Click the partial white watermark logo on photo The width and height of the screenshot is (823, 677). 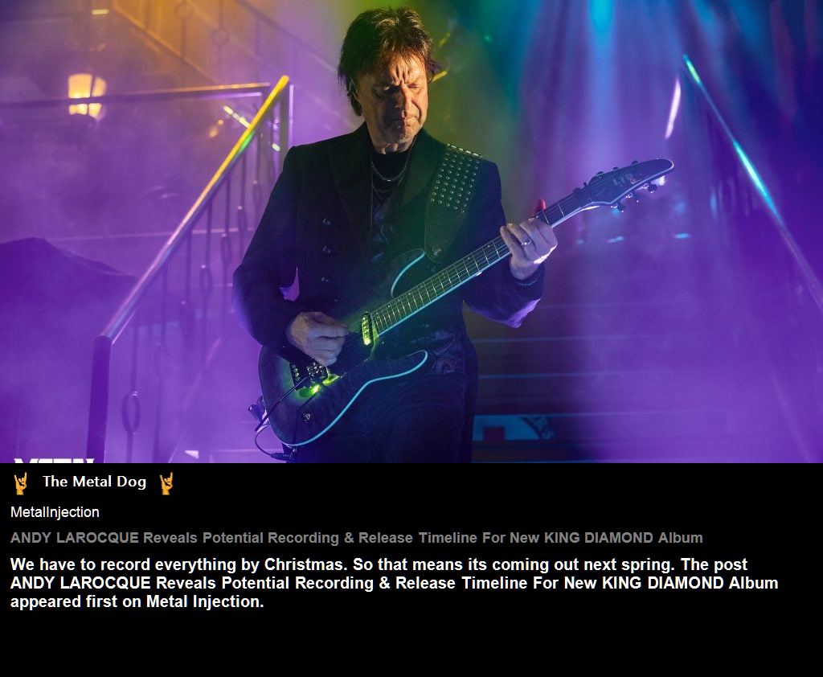[54, 460]
